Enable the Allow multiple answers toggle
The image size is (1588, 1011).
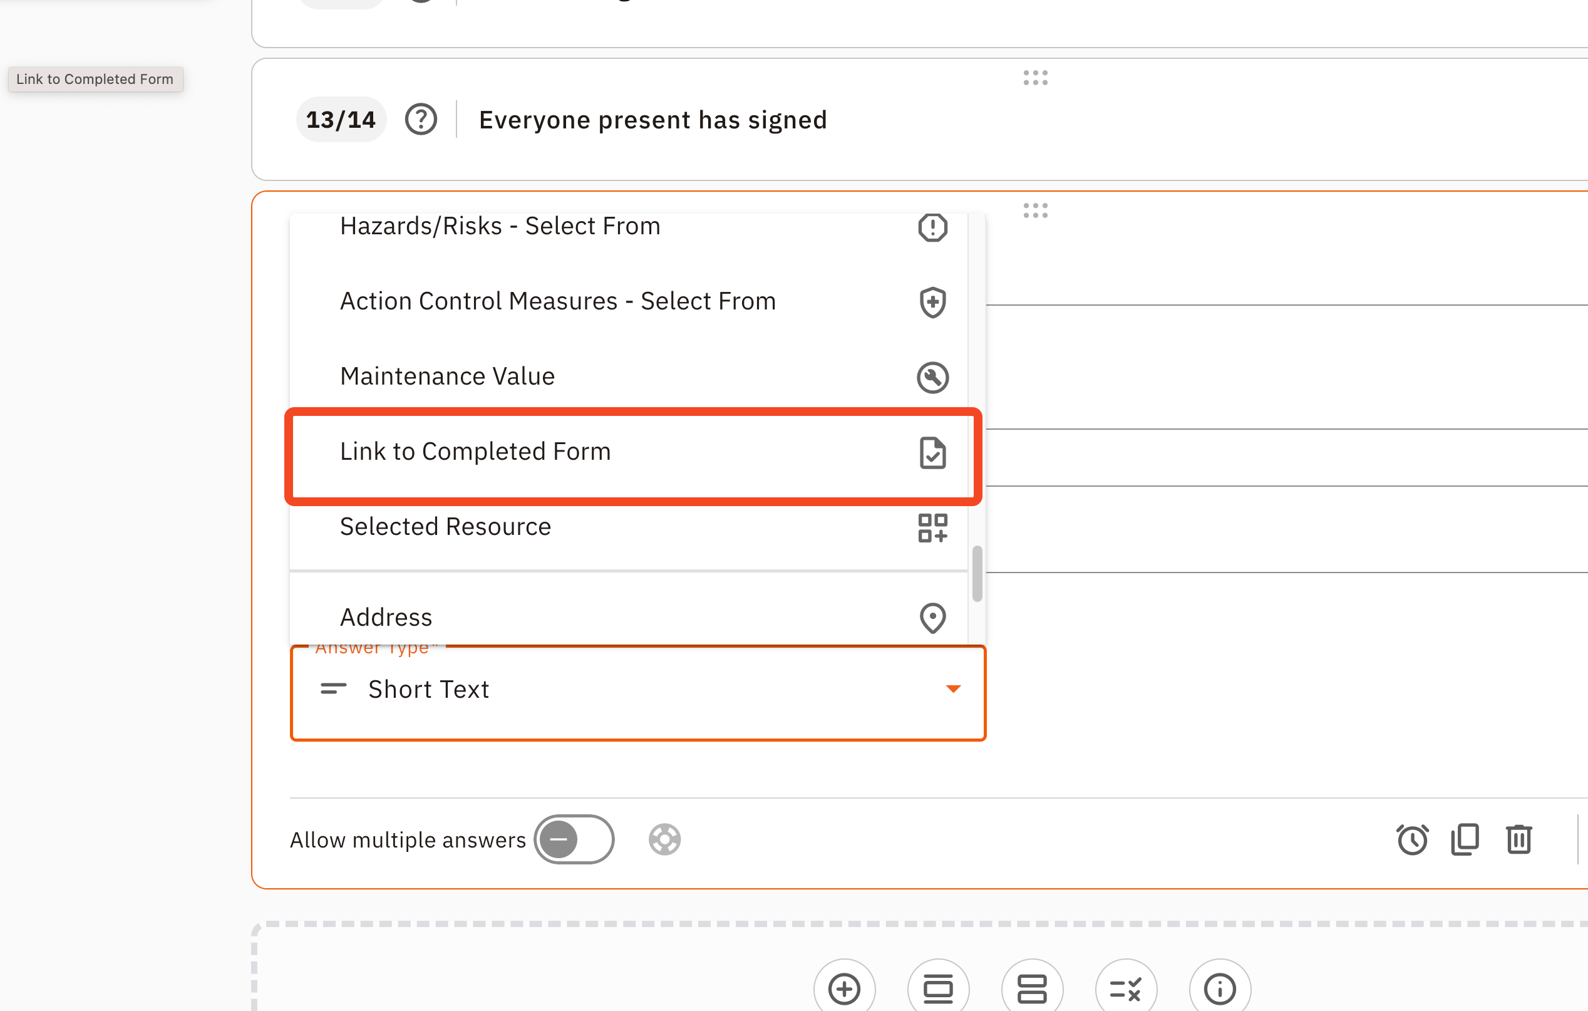coord(574,839)
